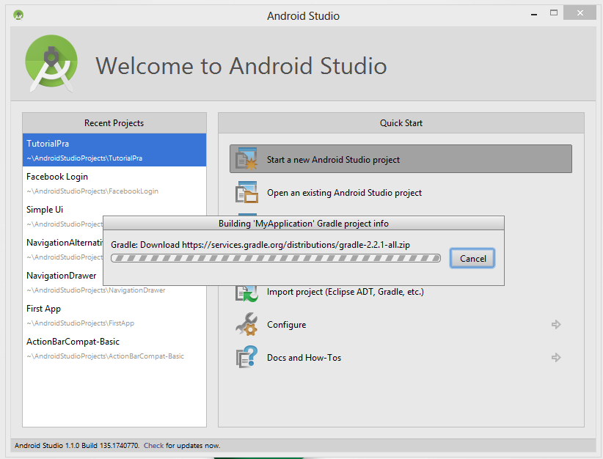Click the Quick Start header
This screenshot has height=459, width=603.
401,123
